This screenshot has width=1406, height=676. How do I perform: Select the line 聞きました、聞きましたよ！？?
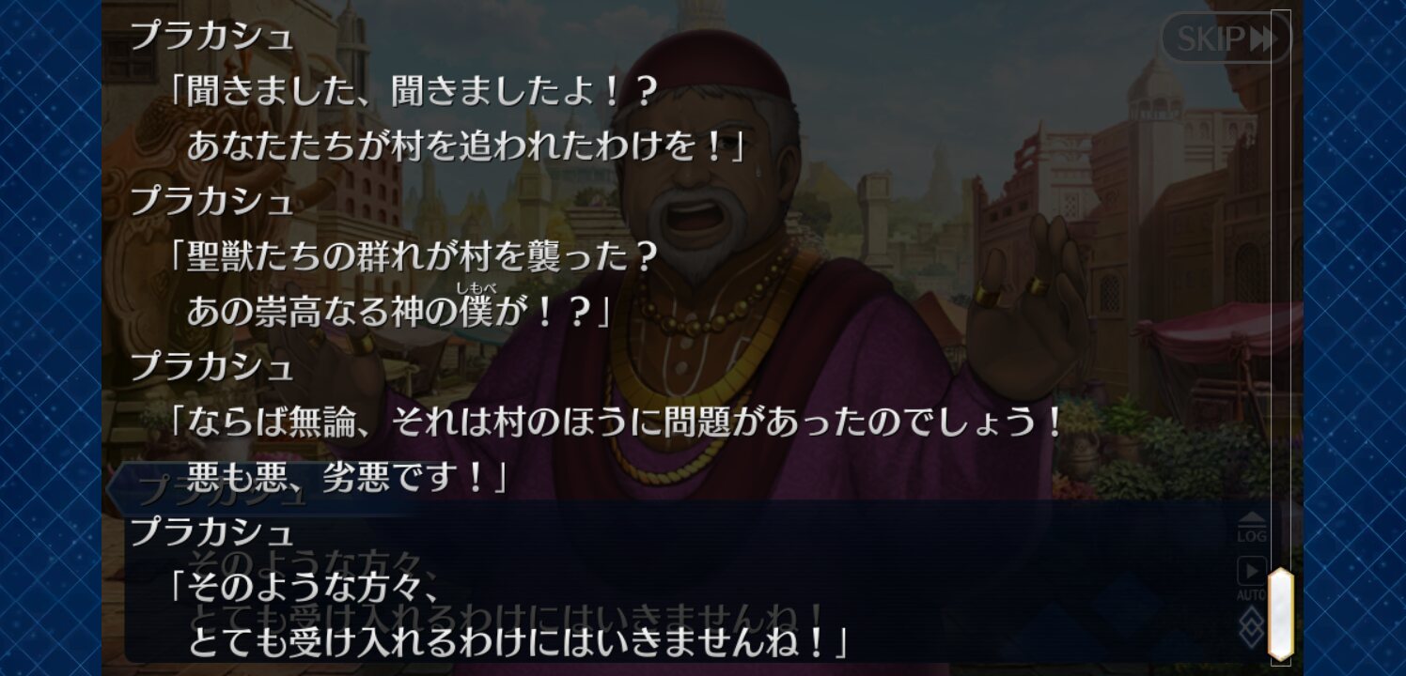pyautogui.click(x=411, y=92)
